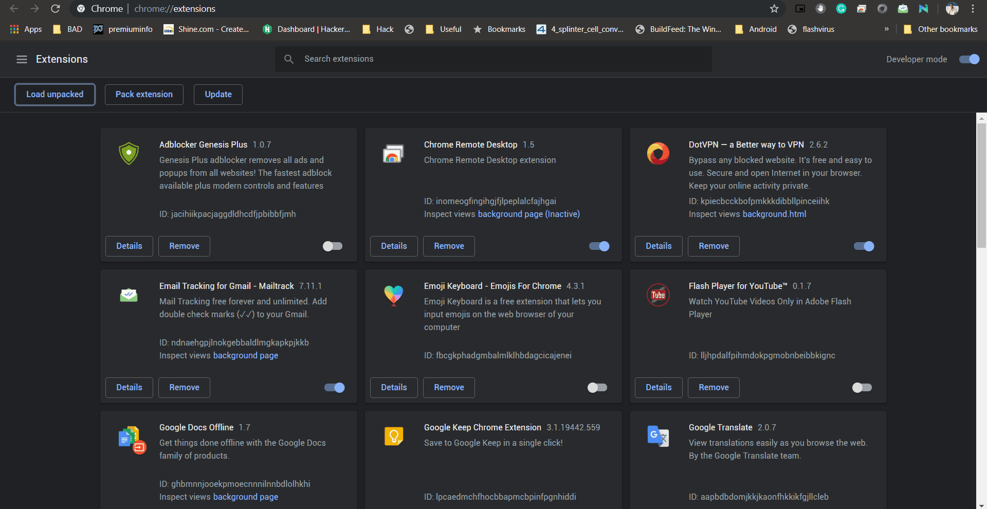
Task: Click the Google Docs Offline icon
Action: [x=132, y=440]
